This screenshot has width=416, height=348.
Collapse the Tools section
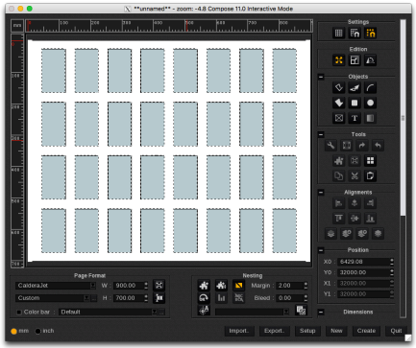(321, 134)
